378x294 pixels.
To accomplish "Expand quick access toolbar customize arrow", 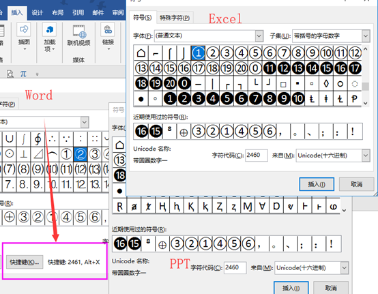I will pyautogui.click(x=37, y=74).
